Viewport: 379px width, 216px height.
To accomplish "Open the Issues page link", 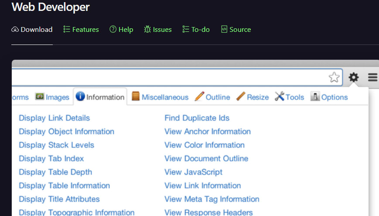I will (158, 30).
